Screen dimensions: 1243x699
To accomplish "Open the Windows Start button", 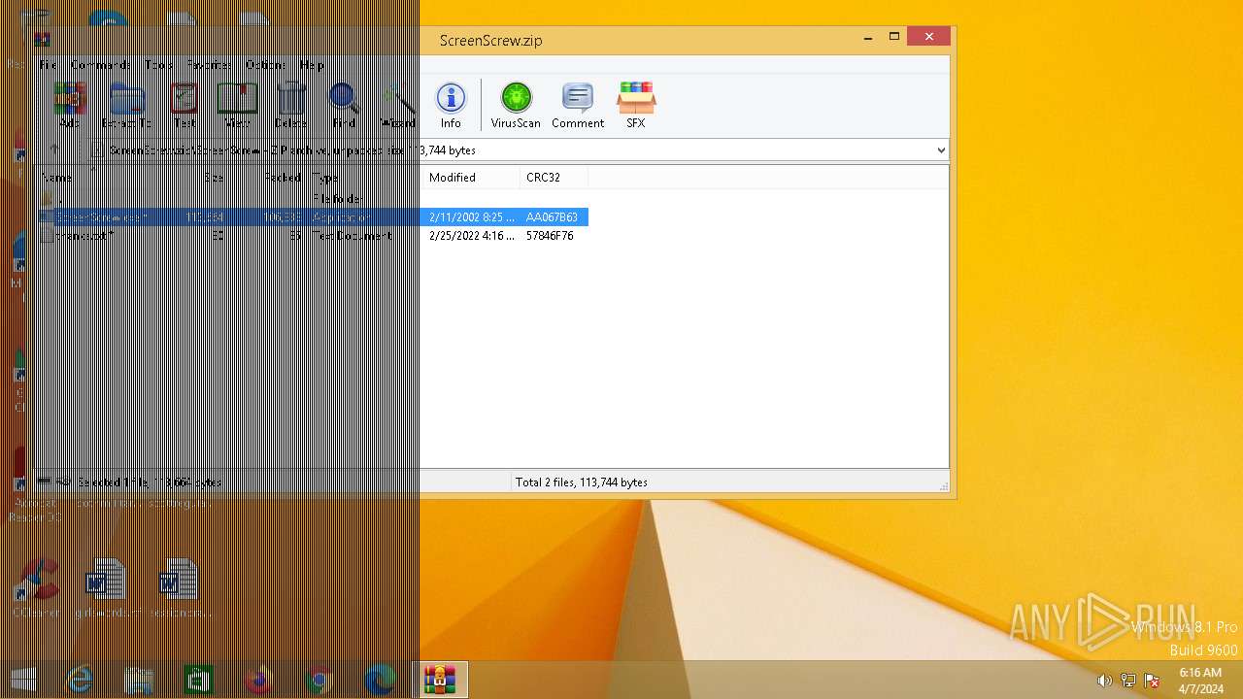I will [x=21, y=680].
